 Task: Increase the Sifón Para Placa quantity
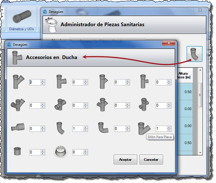pos(169,127)
